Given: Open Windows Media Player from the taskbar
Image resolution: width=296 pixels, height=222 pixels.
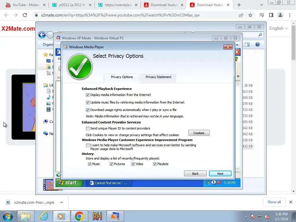Looking at the screenshot, I should pyautogui.click(x=61, y=216).
